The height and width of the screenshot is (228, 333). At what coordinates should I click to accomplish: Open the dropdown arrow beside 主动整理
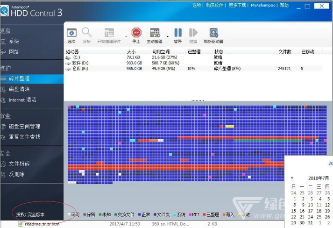tap(168, 36)
